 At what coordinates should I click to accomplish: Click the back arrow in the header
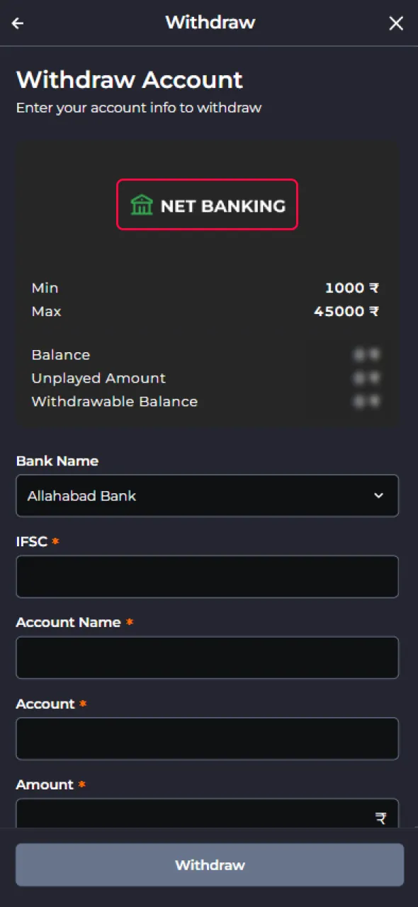[17, 23]
